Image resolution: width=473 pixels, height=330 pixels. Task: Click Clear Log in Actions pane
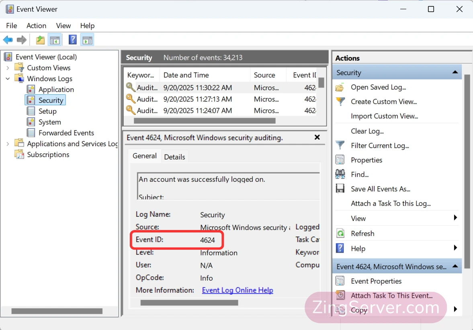(367, 131)
